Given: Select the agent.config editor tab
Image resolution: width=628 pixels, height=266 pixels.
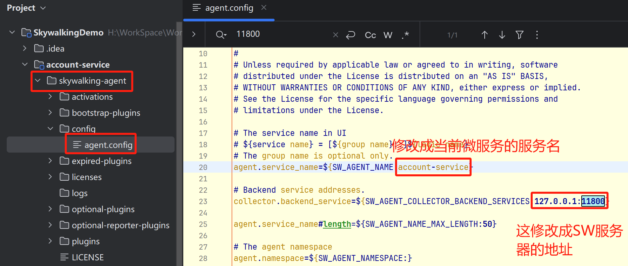Looking at the screenshot, I should click(229, 8).
